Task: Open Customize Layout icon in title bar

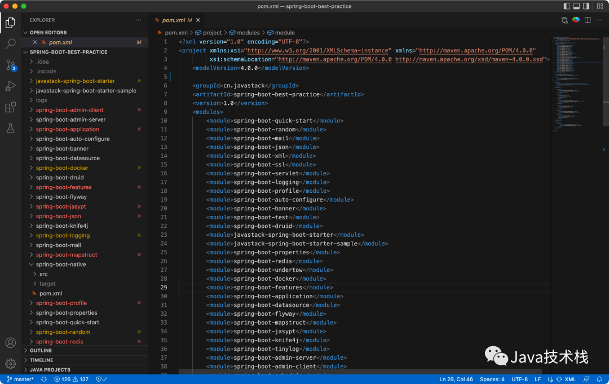Action: click(x=600, y=6)
